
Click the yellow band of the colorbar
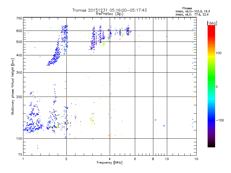tap(211, 57)
